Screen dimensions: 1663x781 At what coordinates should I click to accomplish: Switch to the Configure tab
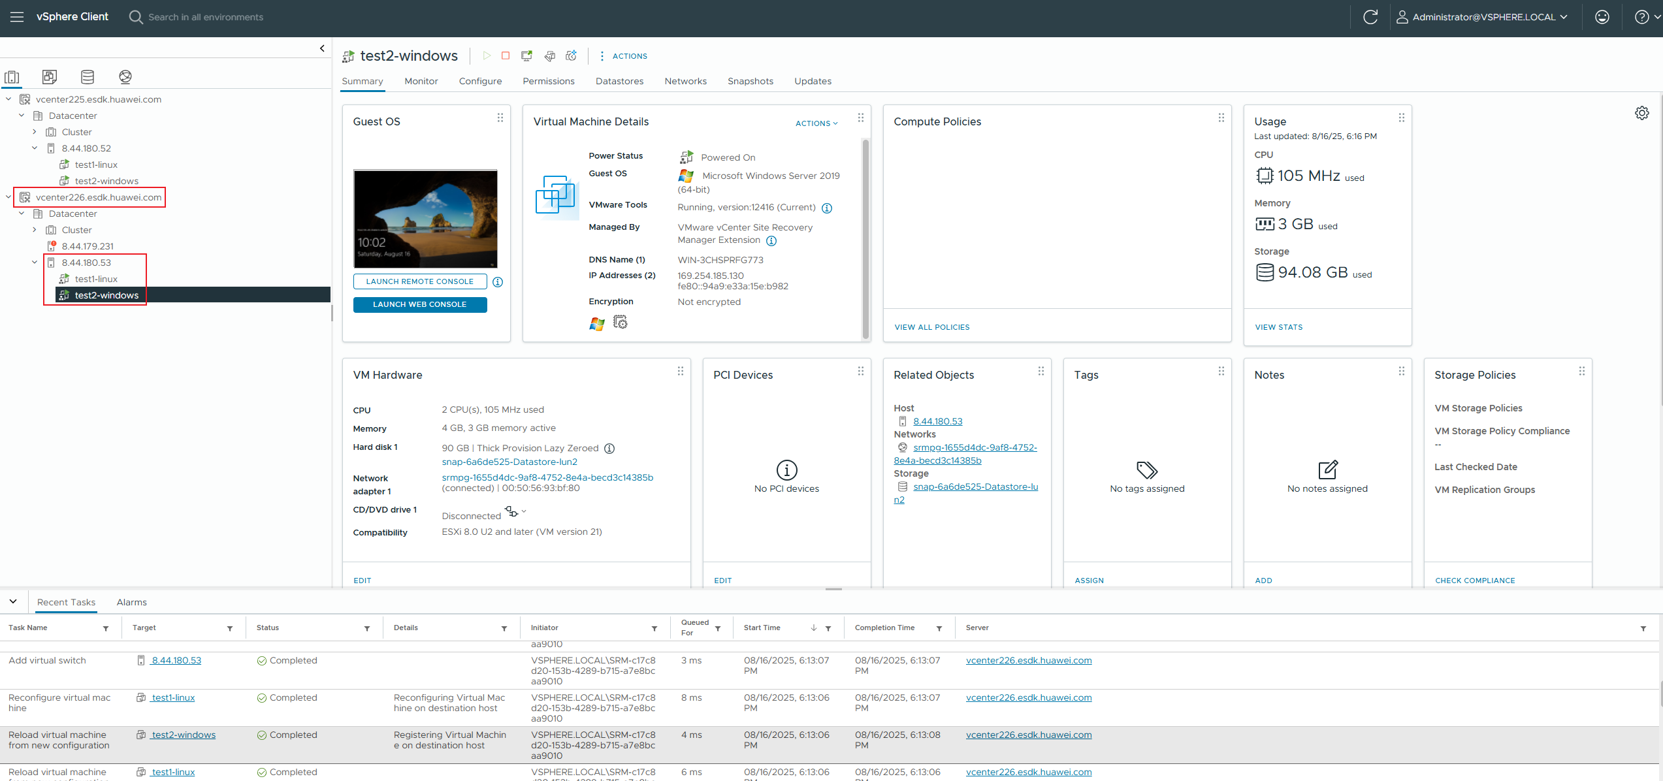tap(480, 81)
